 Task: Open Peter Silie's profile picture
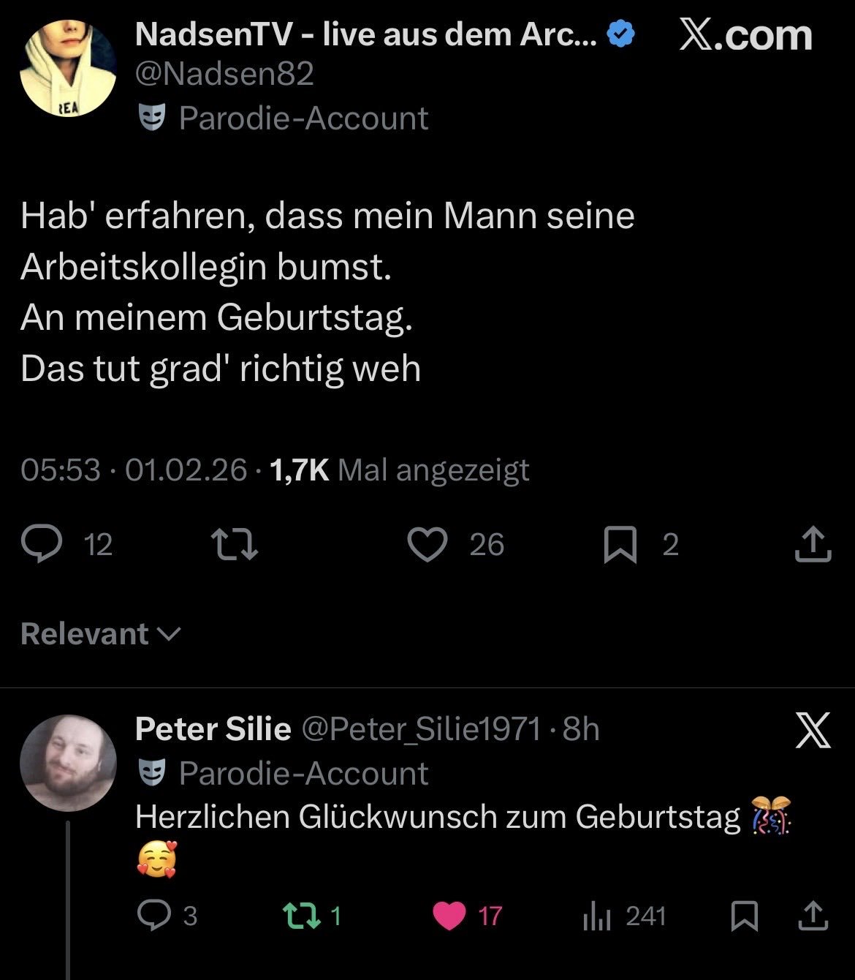click(67, 763)
